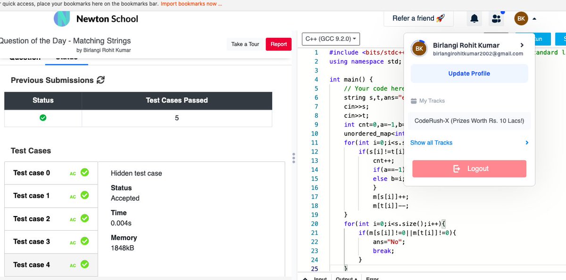Click Test Cases Passed column header

point(177,100)
